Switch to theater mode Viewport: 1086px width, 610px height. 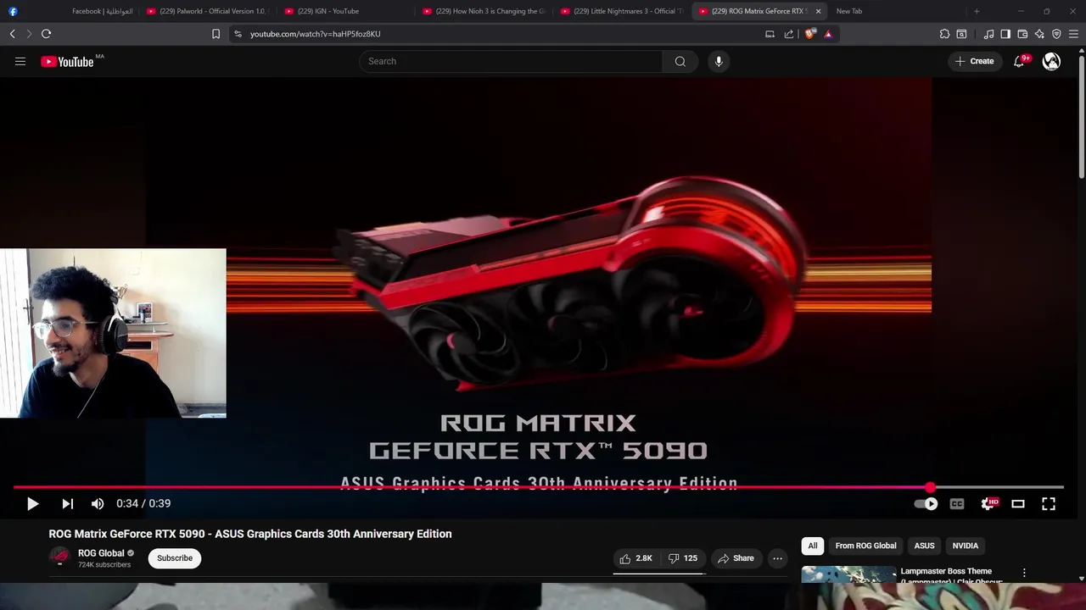pyautogui.click(x=1018, y=504)
